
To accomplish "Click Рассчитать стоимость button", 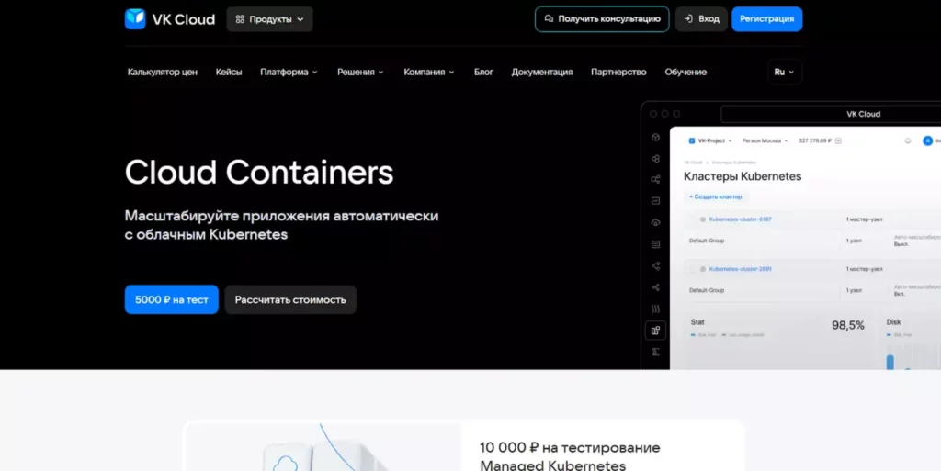I will click(290, 299).
